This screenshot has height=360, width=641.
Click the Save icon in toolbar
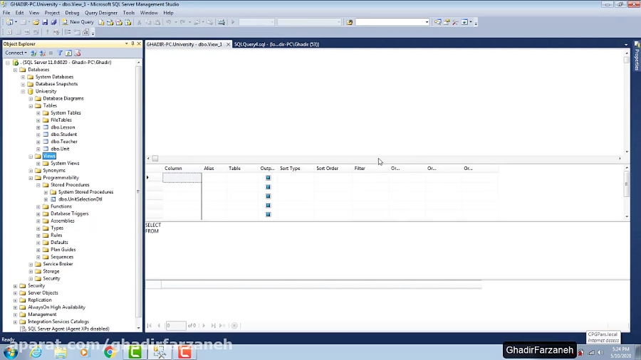coord(44,22)
